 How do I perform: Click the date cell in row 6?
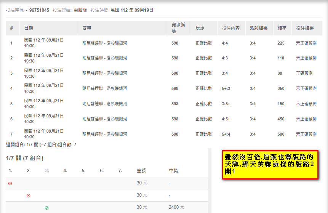(x=44, y=119)
